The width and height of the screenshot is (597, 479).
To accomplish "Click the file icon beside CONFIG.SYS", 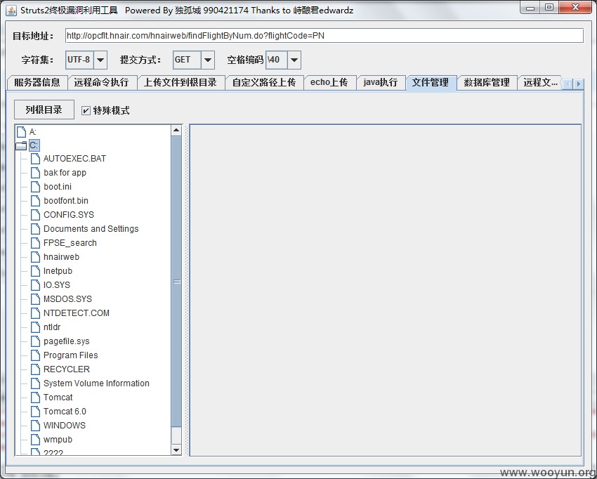I will 35,215.
